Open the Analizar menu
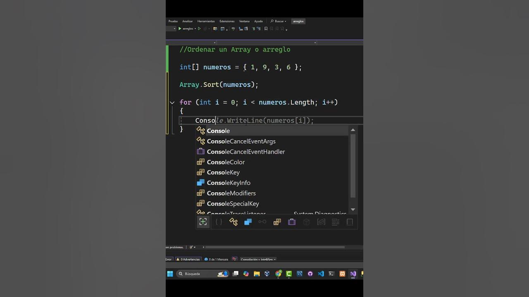529x297 pixels. pos(188,21)
